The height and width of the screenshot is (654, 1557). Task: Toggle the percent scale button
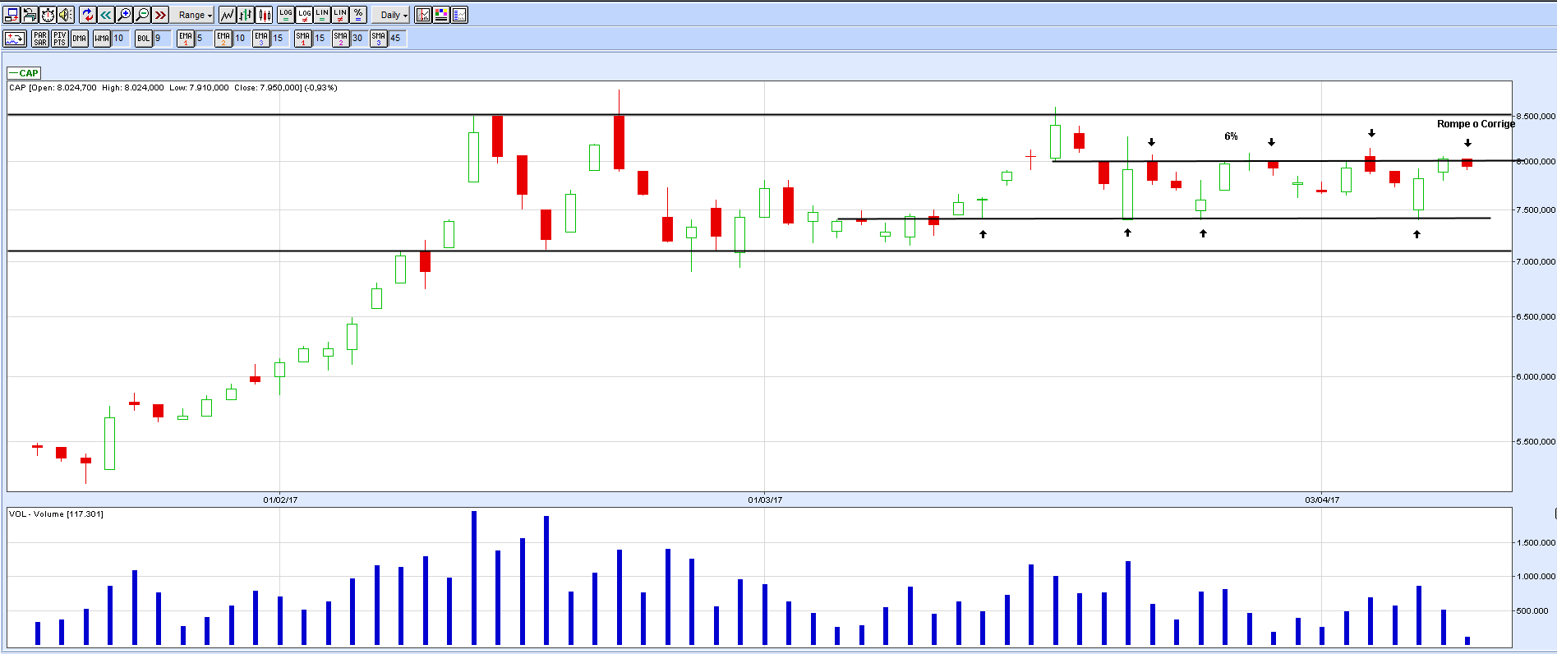(358, 15)
